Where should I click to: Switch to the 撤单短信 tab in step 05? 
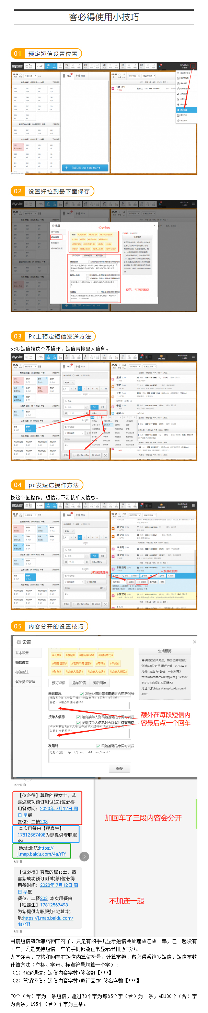click(79, 683)
